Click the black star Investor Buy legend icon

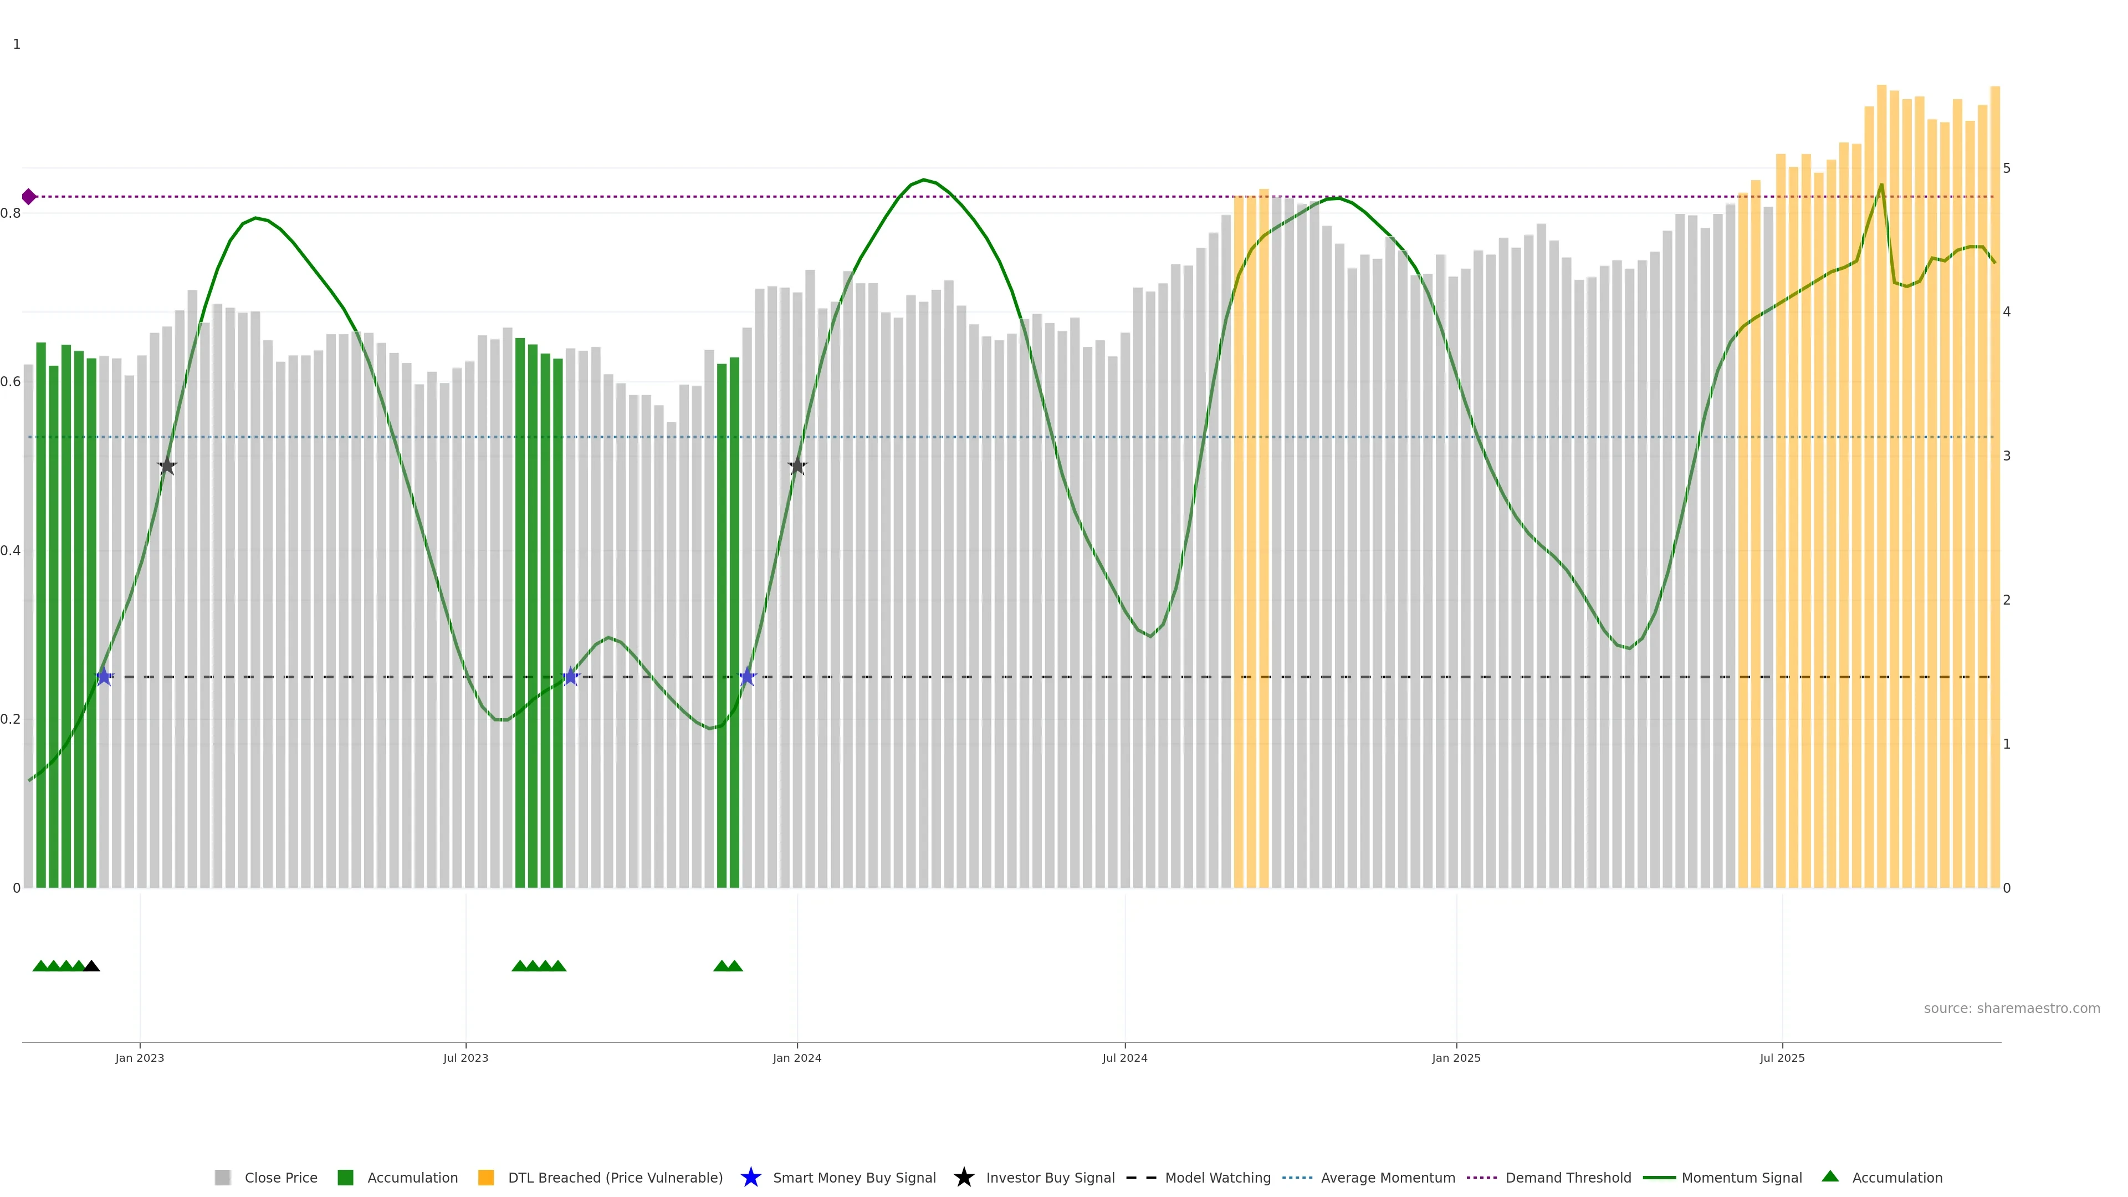click(x=963, y=1177)
